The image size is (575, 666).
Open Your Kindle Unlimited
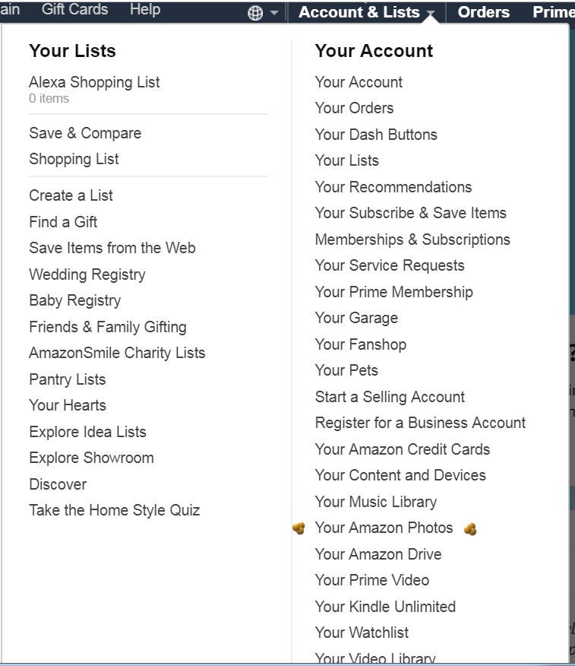pos(385,607)
